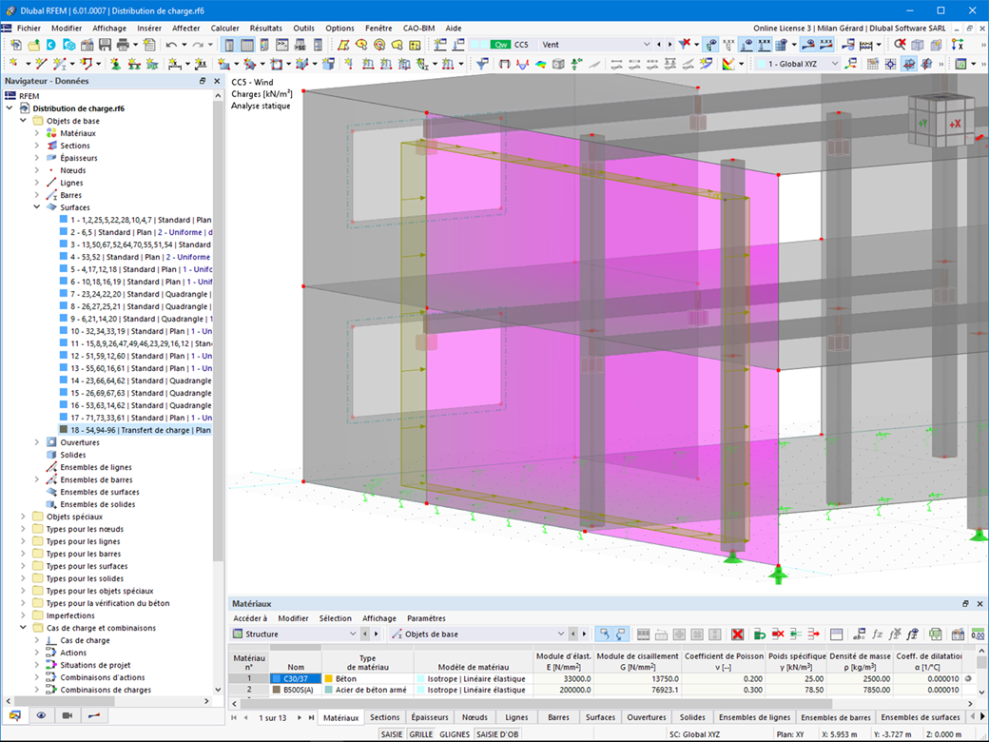Click Sélection in Matériaux panel menu
The image size is (989, 742).
click(335, 618)
